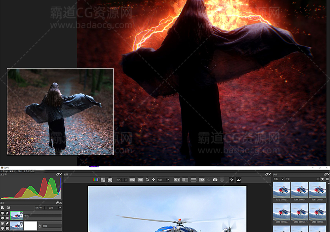This screenshot has height=232, width=330.
Task: Select the first helicopter preset thumbnail
Action: click(282, 190)
